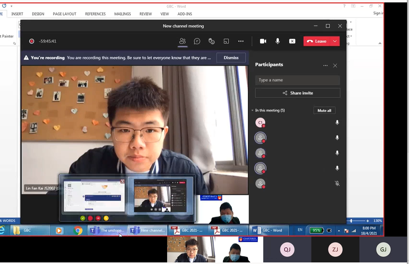
Task: Toggle the camera off
Action: click(263, 41)
